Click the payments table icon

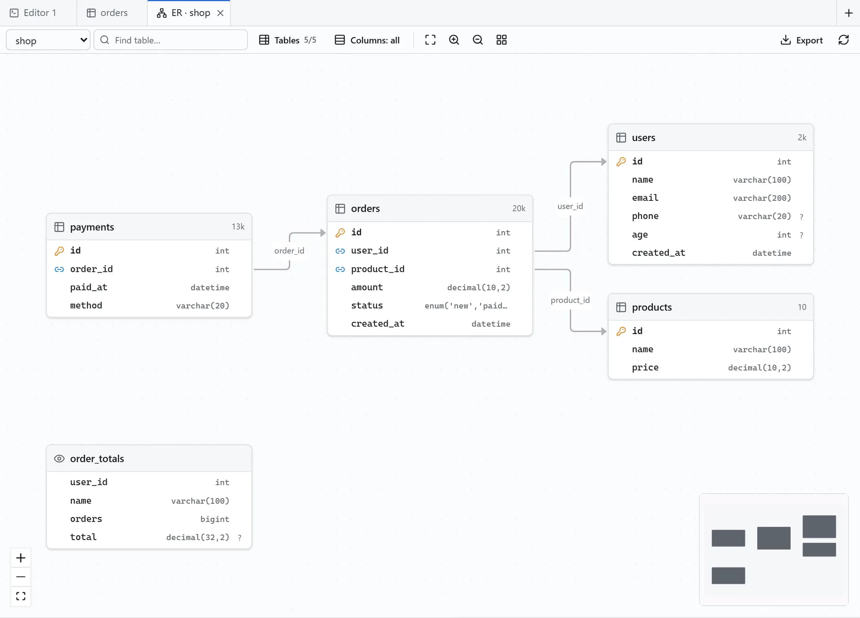[x=59, y=227]
